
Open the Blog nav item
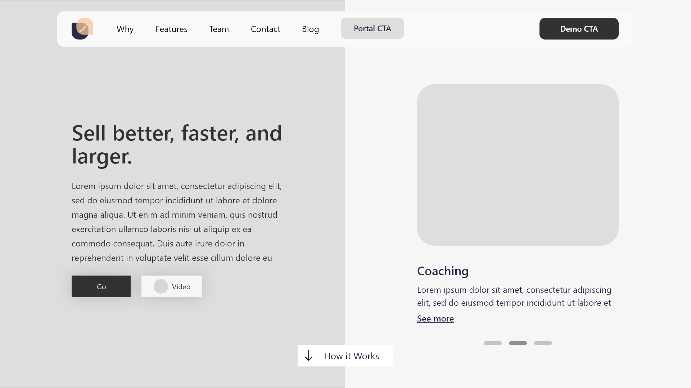(310, 29)
